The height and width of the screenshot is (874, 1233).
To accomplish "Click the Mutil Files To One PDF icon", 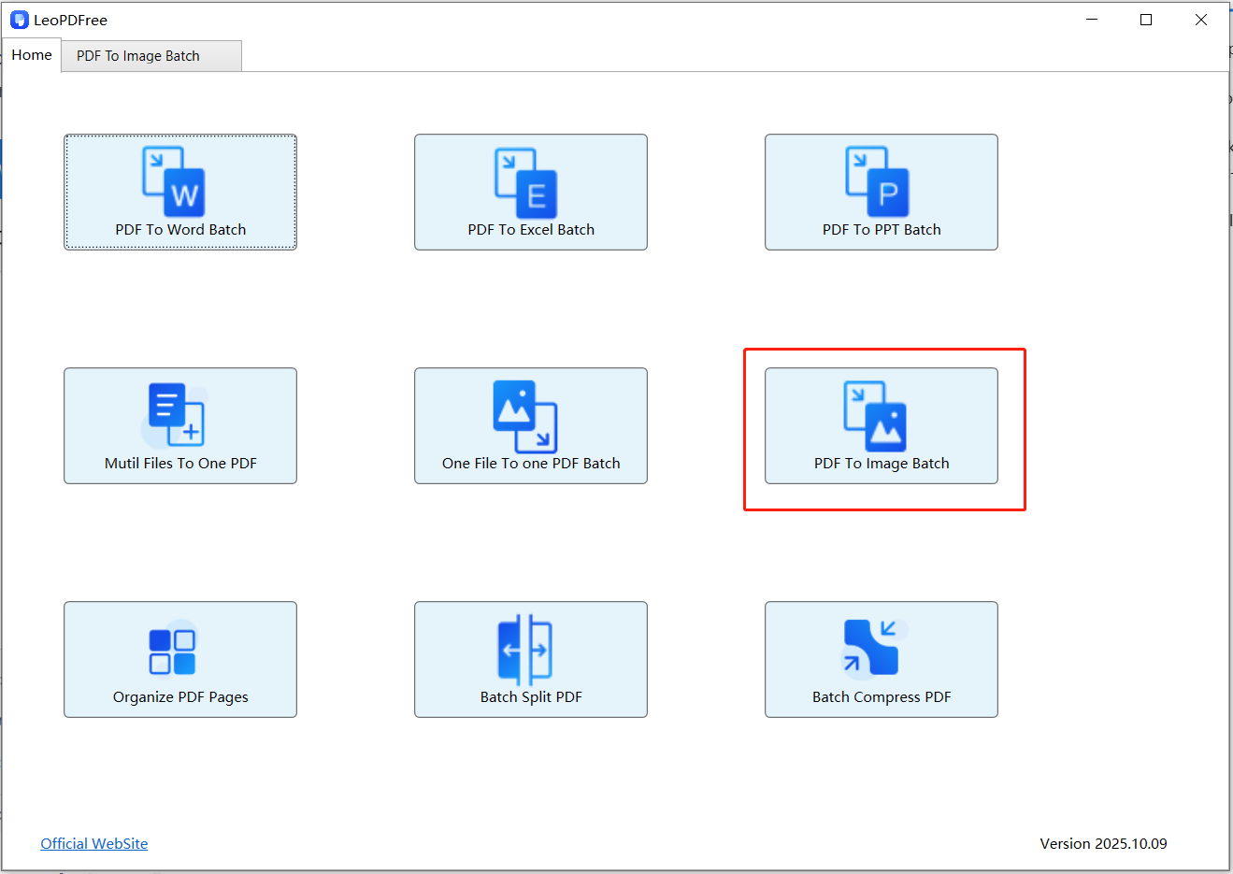I will (x=176, y=414).
